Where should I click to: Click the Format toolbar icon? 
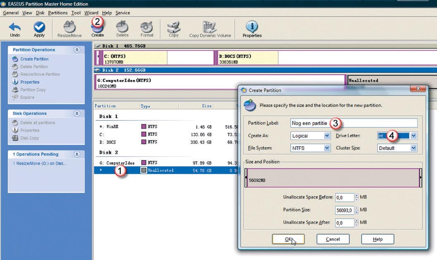click(147, 27)
